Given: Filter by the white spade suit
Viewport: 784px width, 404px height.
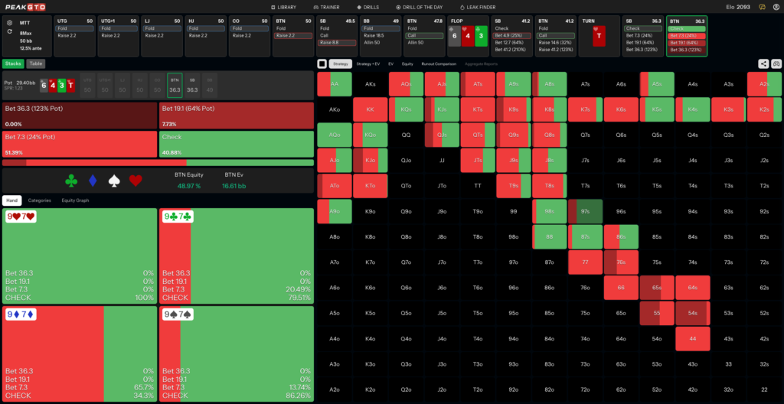Looking at the screenshot, I should pos(115,181).
